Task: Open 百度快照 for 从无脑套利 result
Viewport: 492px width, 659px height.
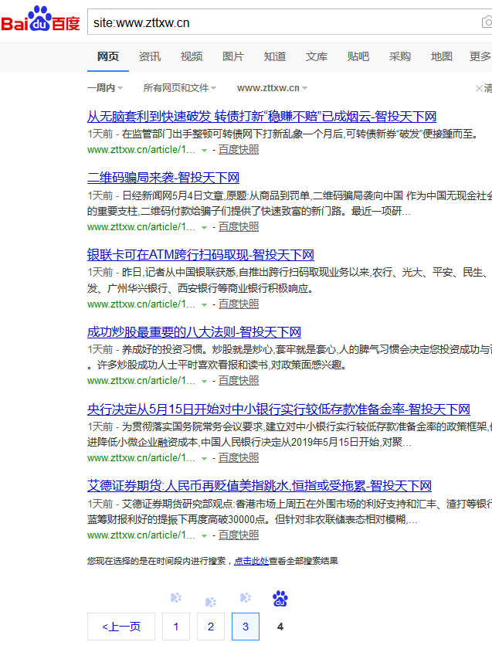Action: pyautogui.click(x=239, y=150)
